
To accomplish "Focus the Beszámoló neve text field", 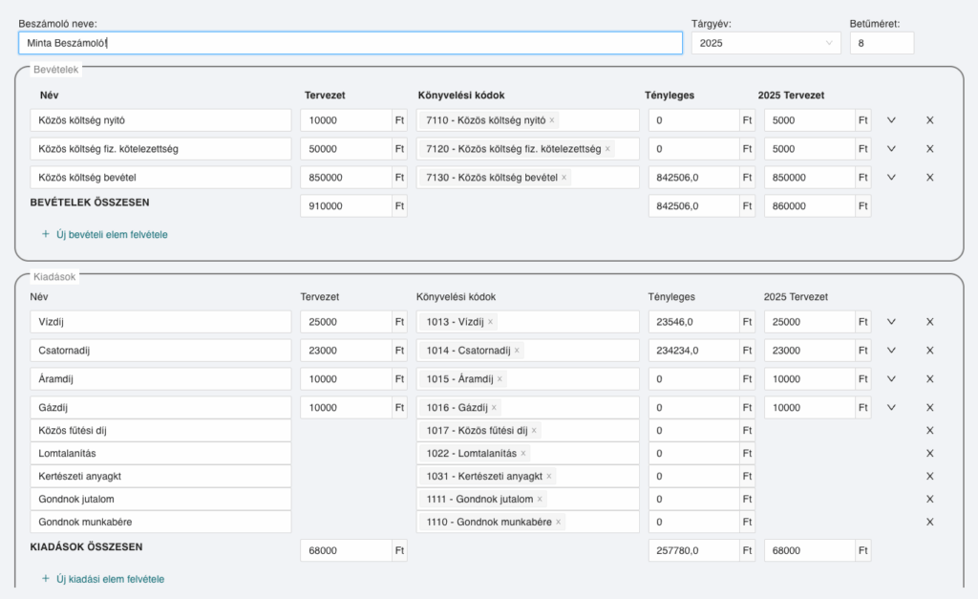I will (x=350, y=43).
